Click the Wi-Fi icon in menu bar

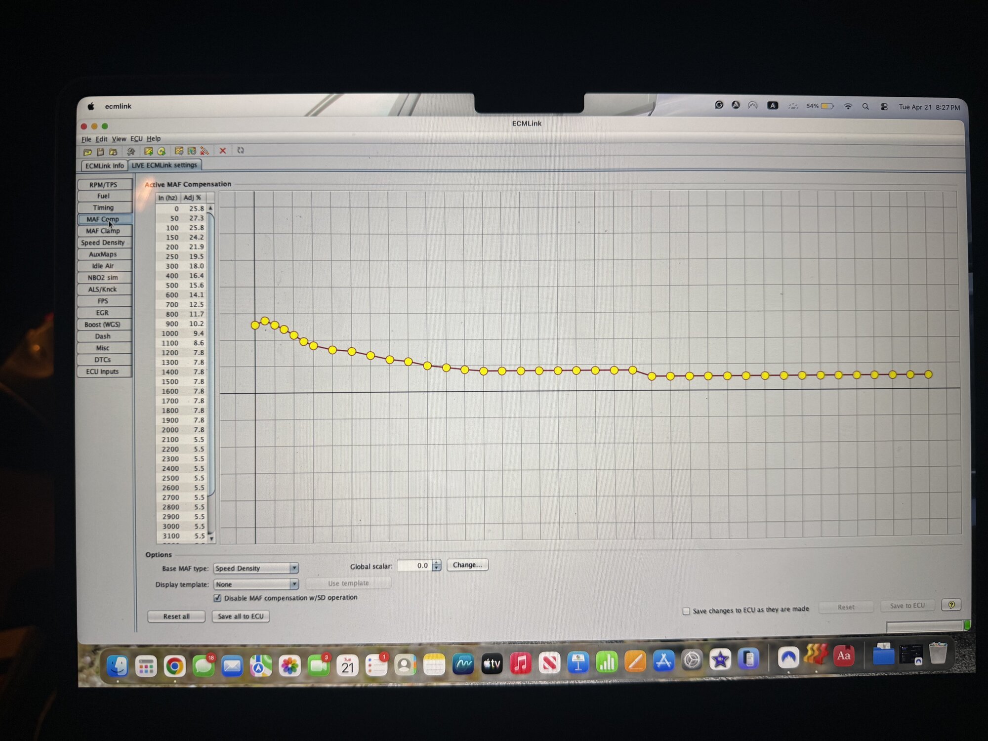click(848, 106)
